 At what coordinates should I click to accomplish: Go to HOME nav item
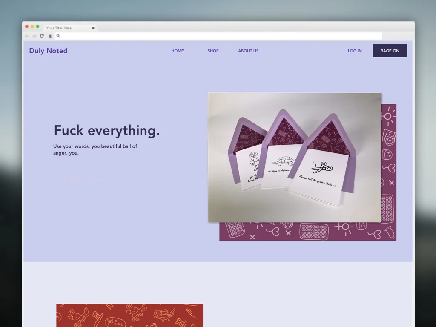[178, 51]
